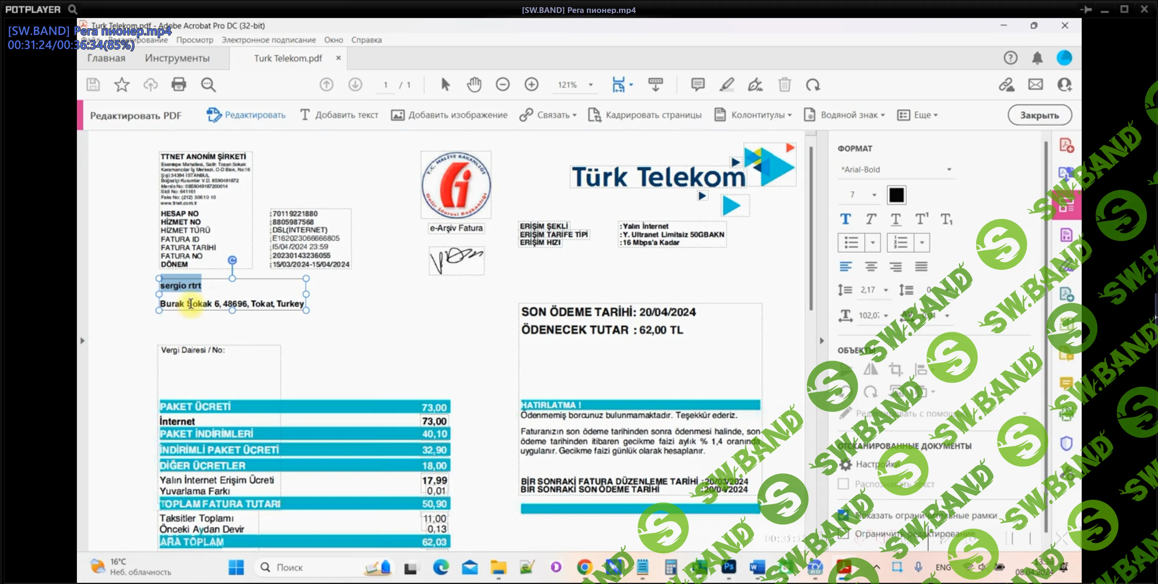This screenshot has width=1158, height=584.
Task: Apply bold text style in Format panel
Action: click(x=845, y=219)
